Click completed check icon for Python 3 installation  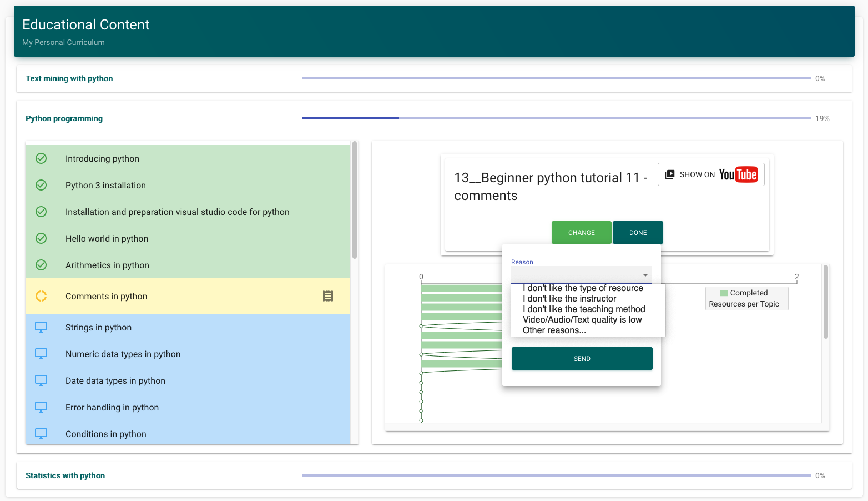pyautogui.click(x=41, y=185)
